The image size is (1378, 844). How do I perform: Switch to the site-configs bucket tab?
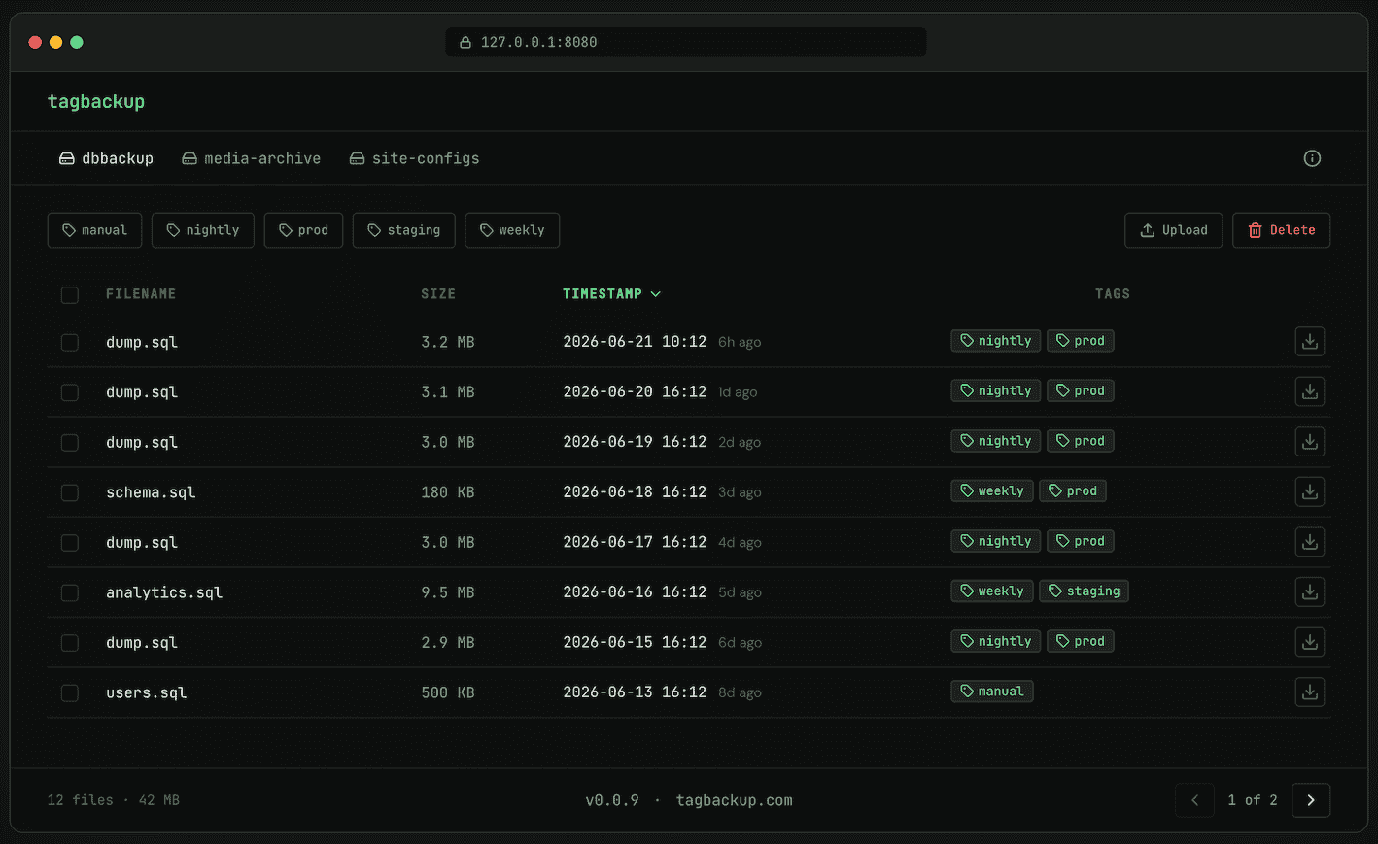point(414,158)
